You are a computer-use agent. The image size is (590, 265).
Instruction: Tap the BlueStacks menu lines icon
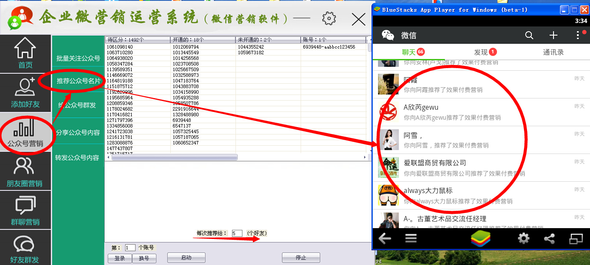[411, 238]
